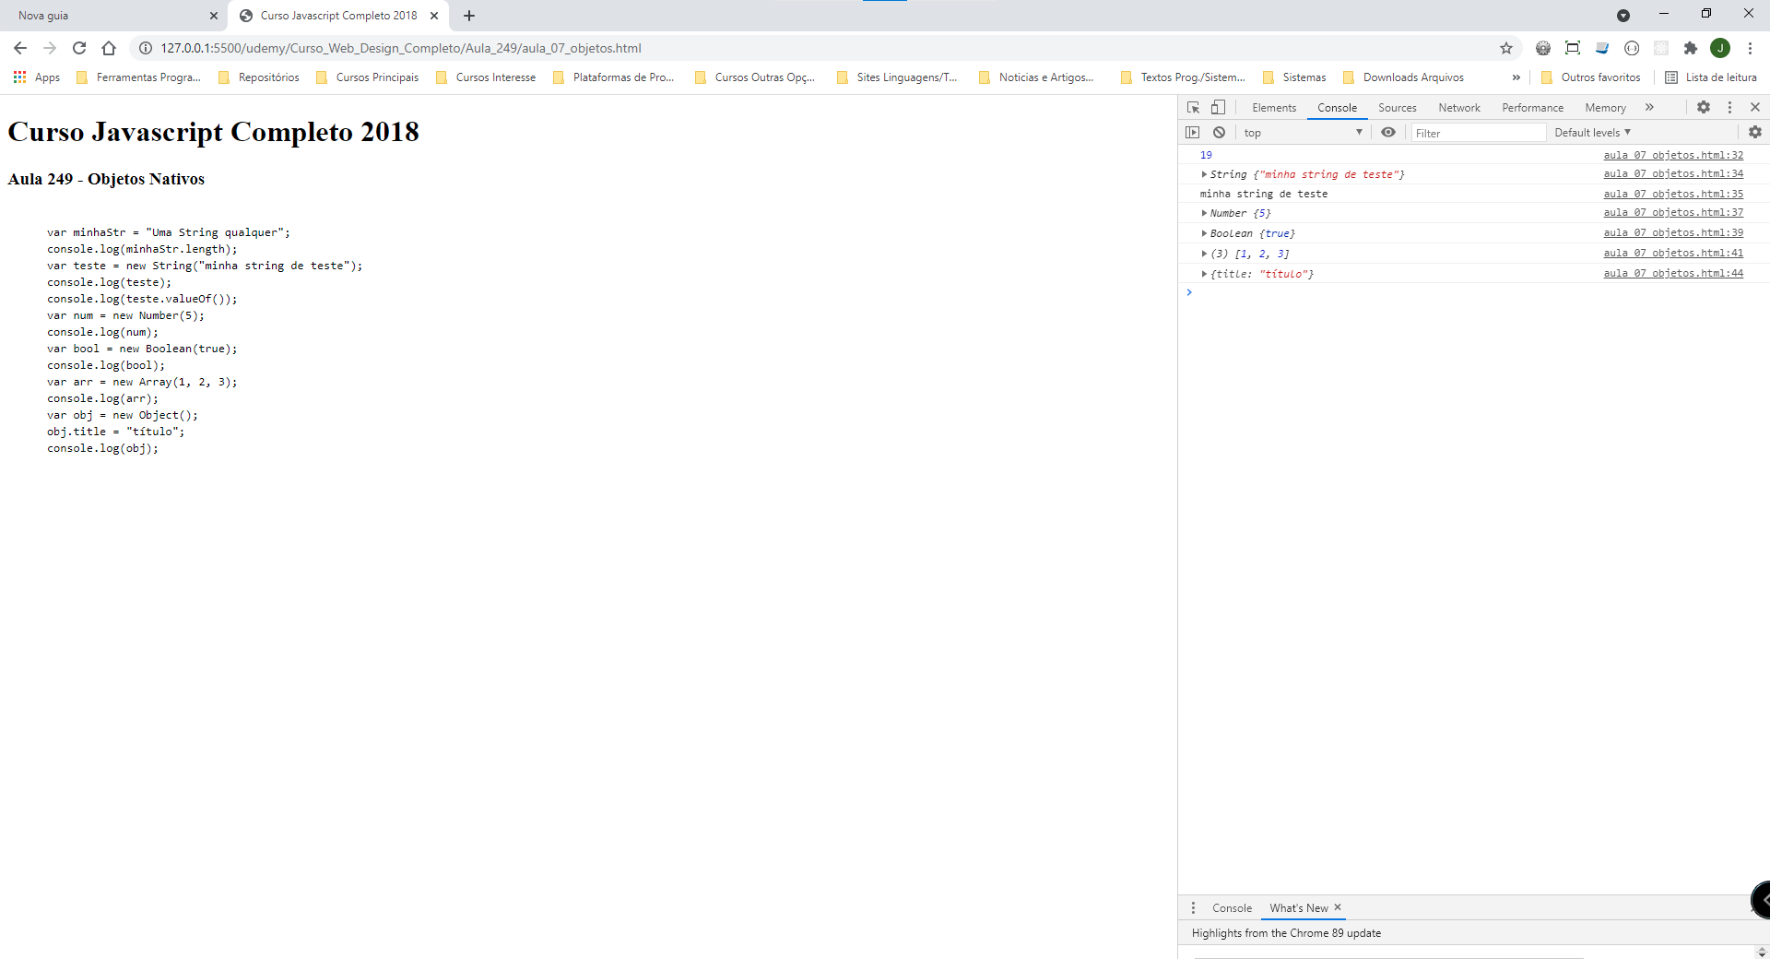This screenshot has width=1770, height=959.
Task: Close the Nova guia tab
Action: 214,16
